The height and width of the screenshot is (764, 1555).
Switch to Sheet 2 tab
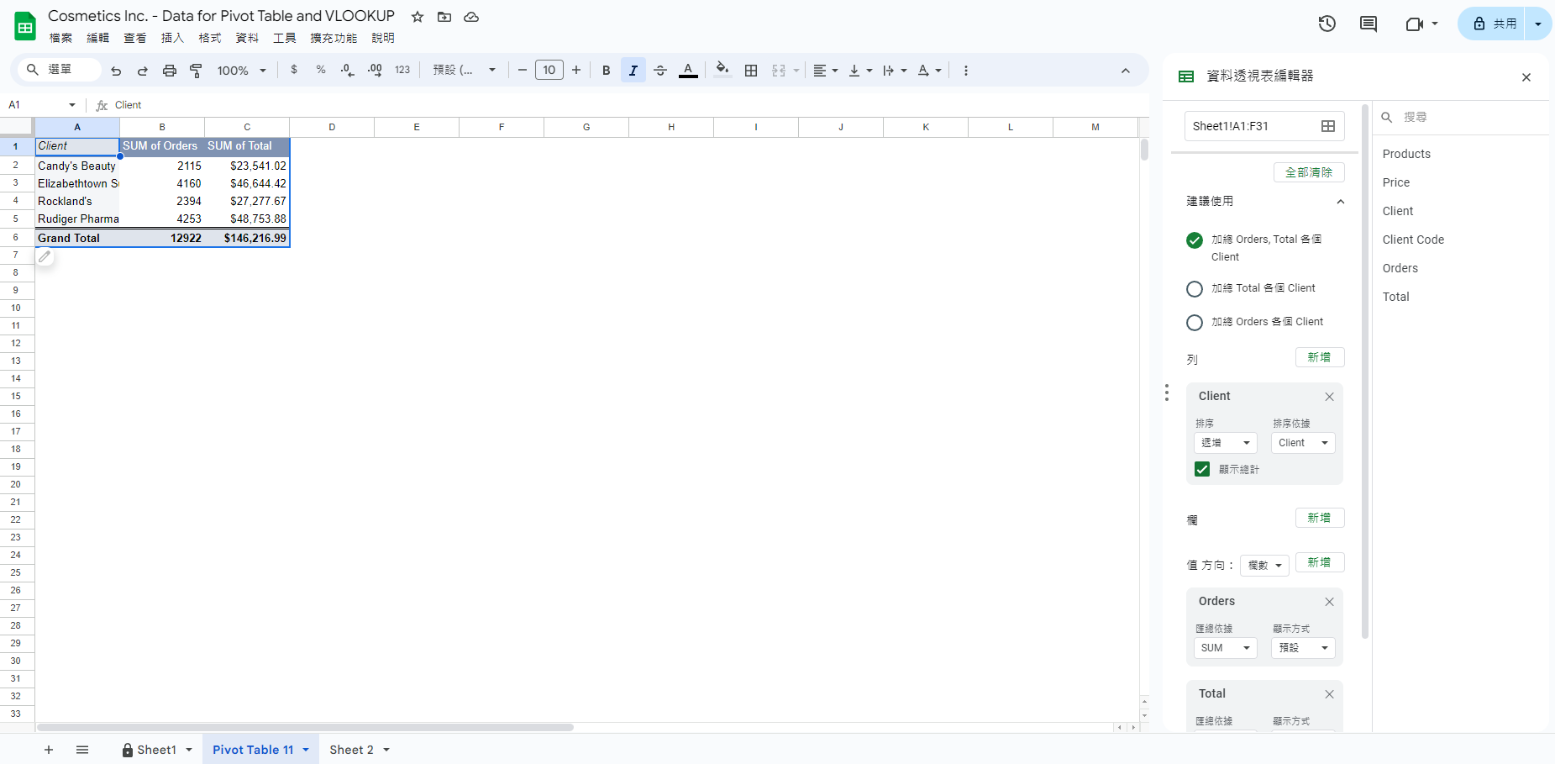click(360, 750)
